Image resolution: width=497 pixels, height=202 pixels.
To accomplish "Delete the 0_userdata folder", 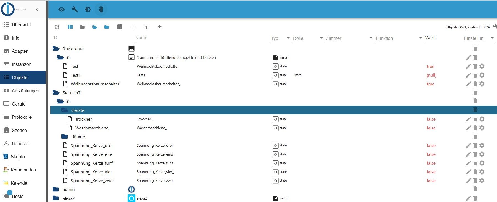I will [x=475, y=48].
